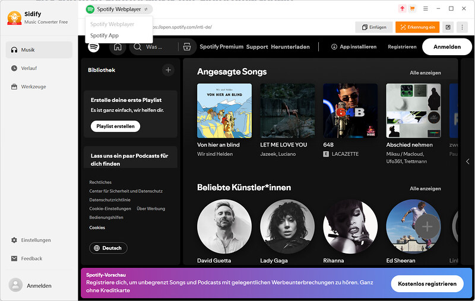Open the Spotify Webplayer source dropdown

click(118, 9)
